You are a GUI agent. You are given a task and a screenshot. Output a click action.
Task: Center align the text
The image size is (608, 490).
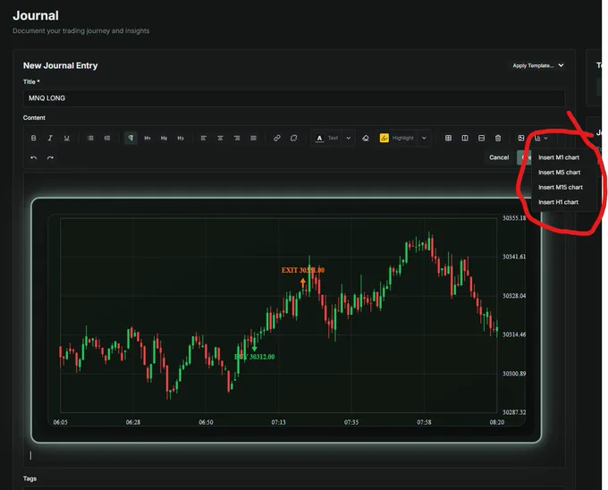pos(220,138)
